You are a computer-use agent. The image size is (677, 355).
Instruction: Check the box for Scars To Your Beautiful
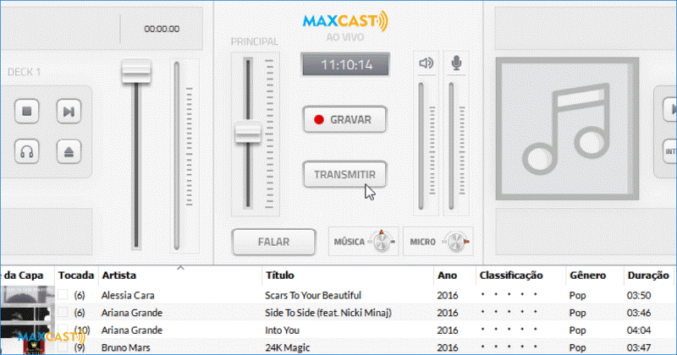[x=63, y=295]
